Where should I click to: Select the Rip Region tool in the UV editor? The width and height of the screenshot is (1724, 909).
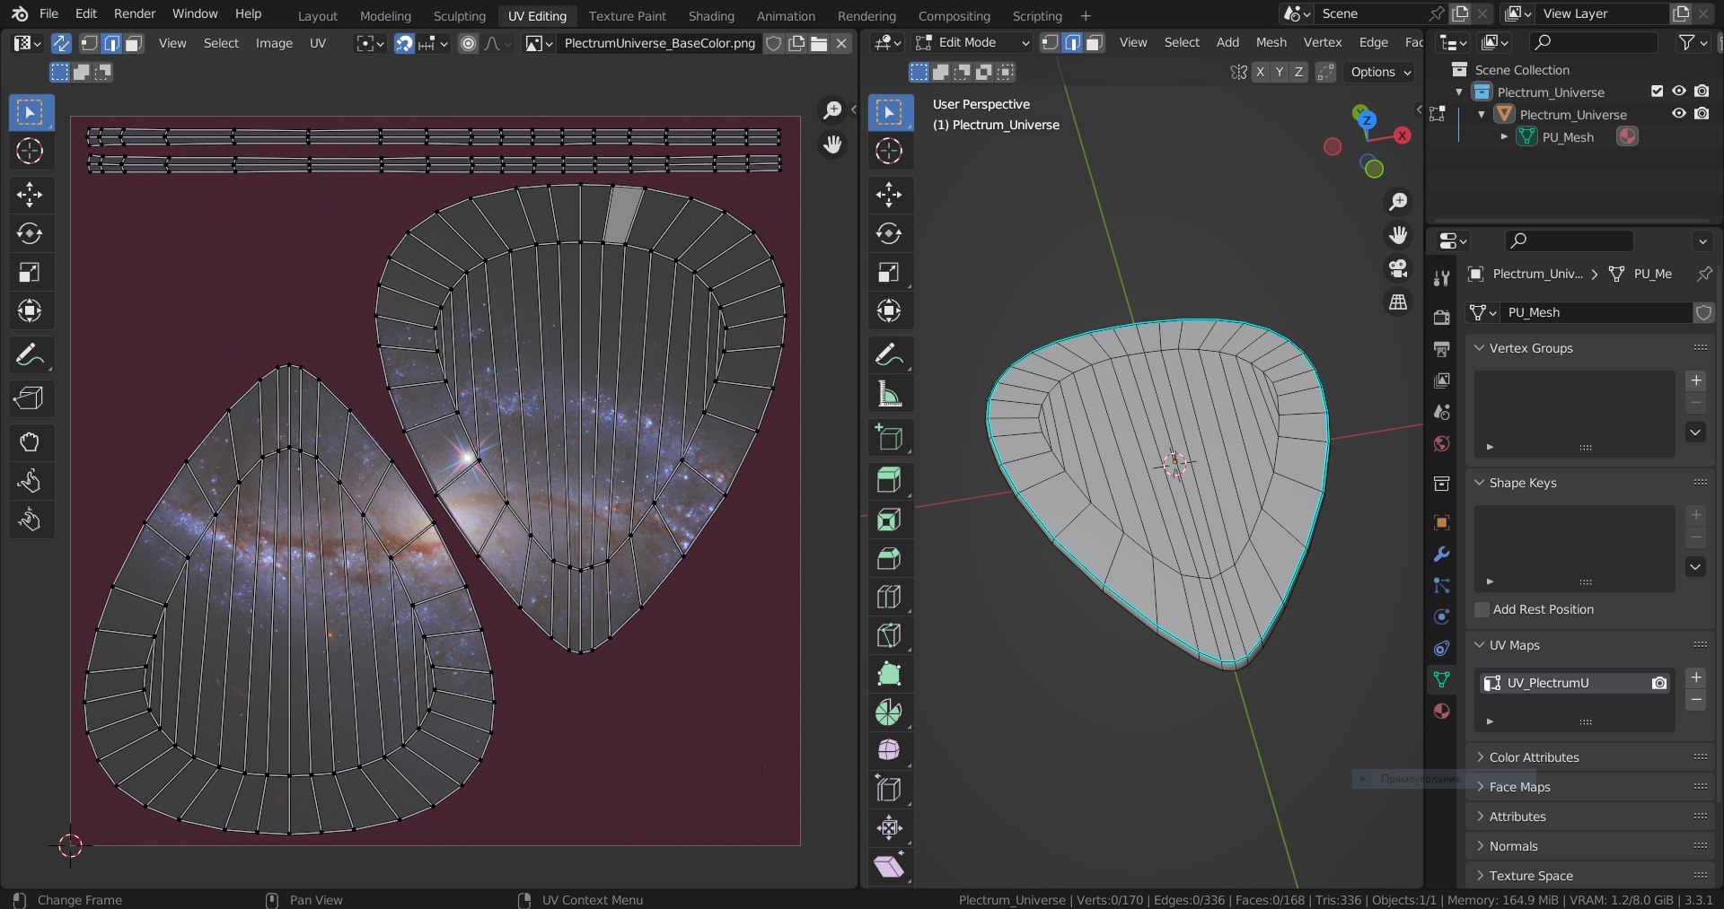pos(30,398)
